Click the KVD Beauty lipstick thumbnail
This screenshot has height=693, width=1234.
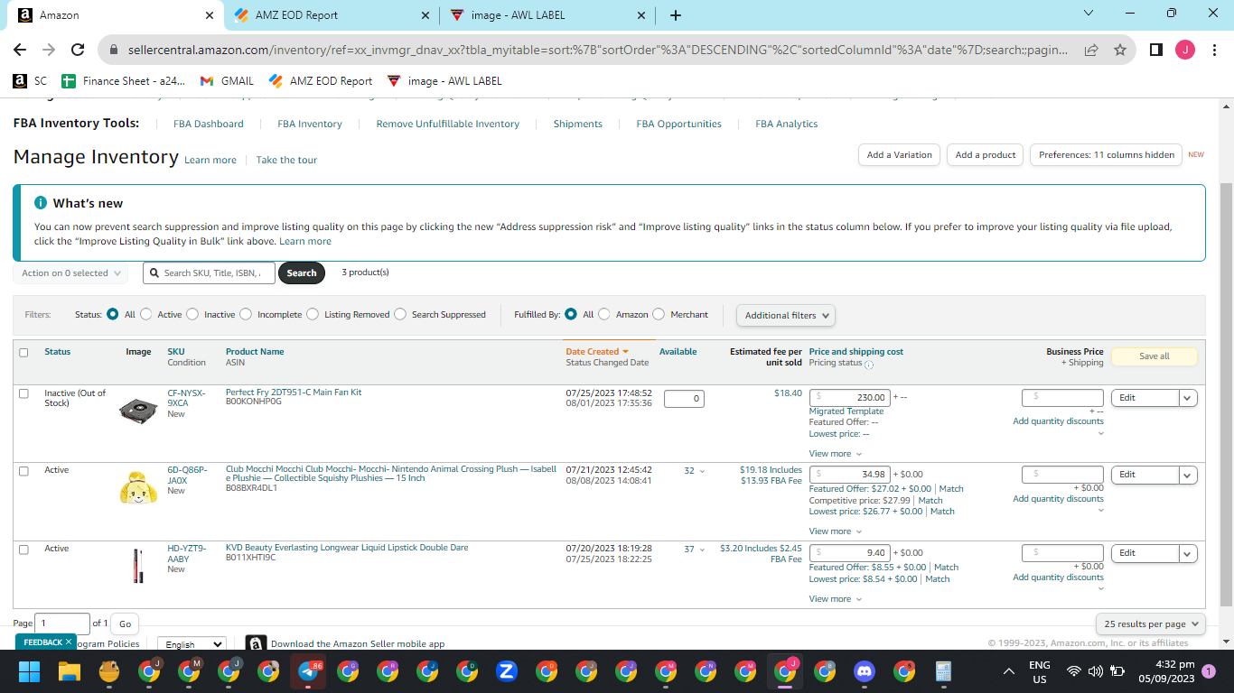(138, 566)
